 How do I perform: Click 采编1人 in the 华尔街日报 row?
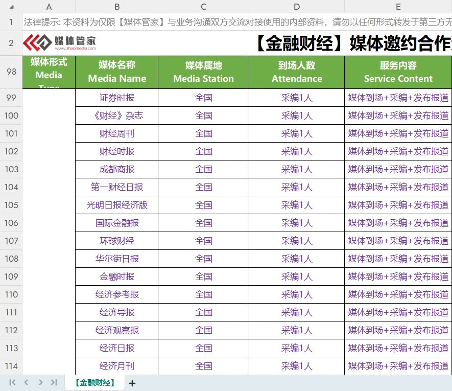(x=297, y=259)
